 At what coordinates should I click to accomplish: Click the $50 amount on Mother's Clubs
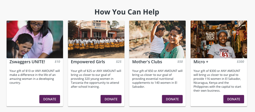(180, 62)
